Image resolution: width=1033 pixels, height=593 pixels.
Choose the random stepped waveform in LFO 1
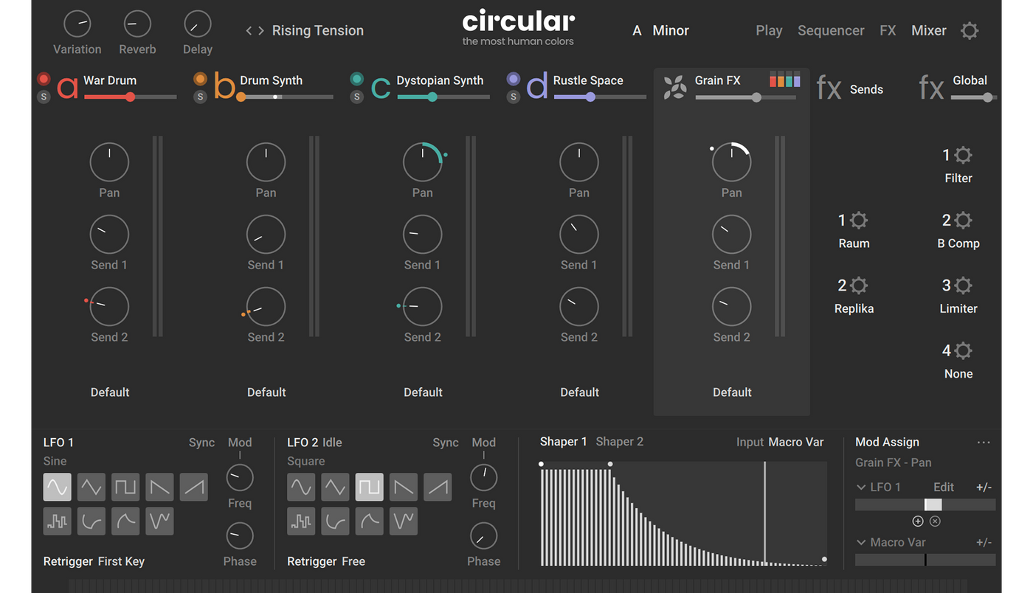[x=58, y=521]
